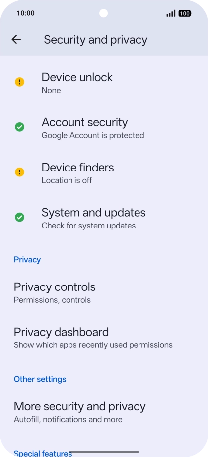208x457 pixels.
Task: Click the green checkmark beside Account security
Action: click(x=19, y=127)
